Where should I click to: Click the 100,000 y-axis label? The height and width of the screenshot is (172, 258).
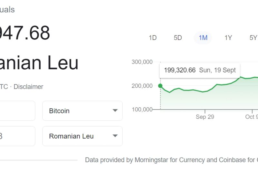click(x=142, y=110)
